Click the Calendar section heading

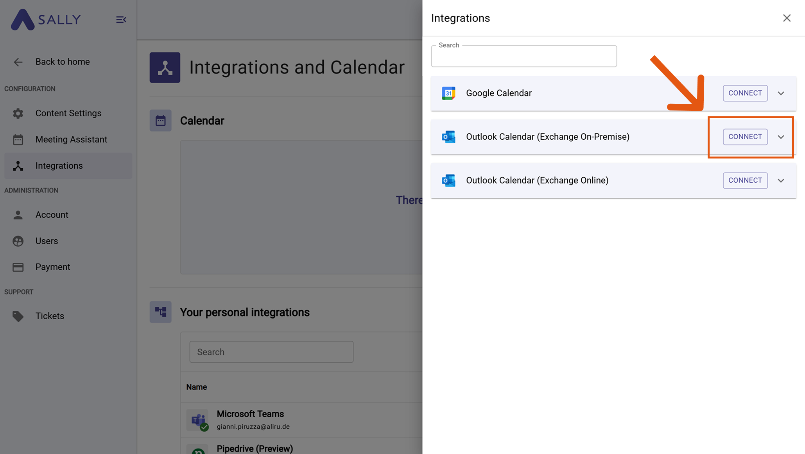pos(202,121)
